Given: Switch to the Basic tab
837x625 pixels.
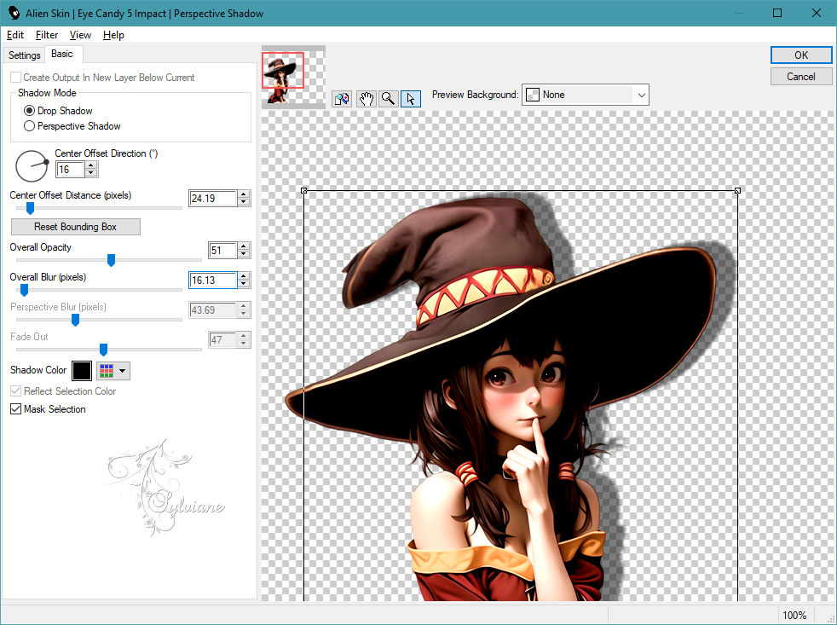Looking at the screenshot, I should [x=62, y=54].
